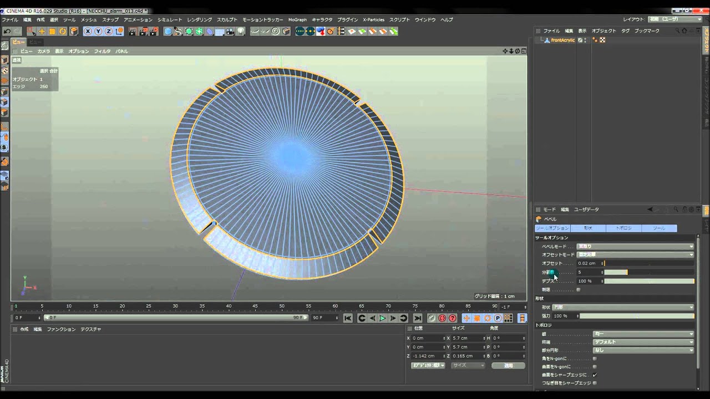Enable the 制限 checkbox
This screenshot has width=710, height=399.
point(579,290)
